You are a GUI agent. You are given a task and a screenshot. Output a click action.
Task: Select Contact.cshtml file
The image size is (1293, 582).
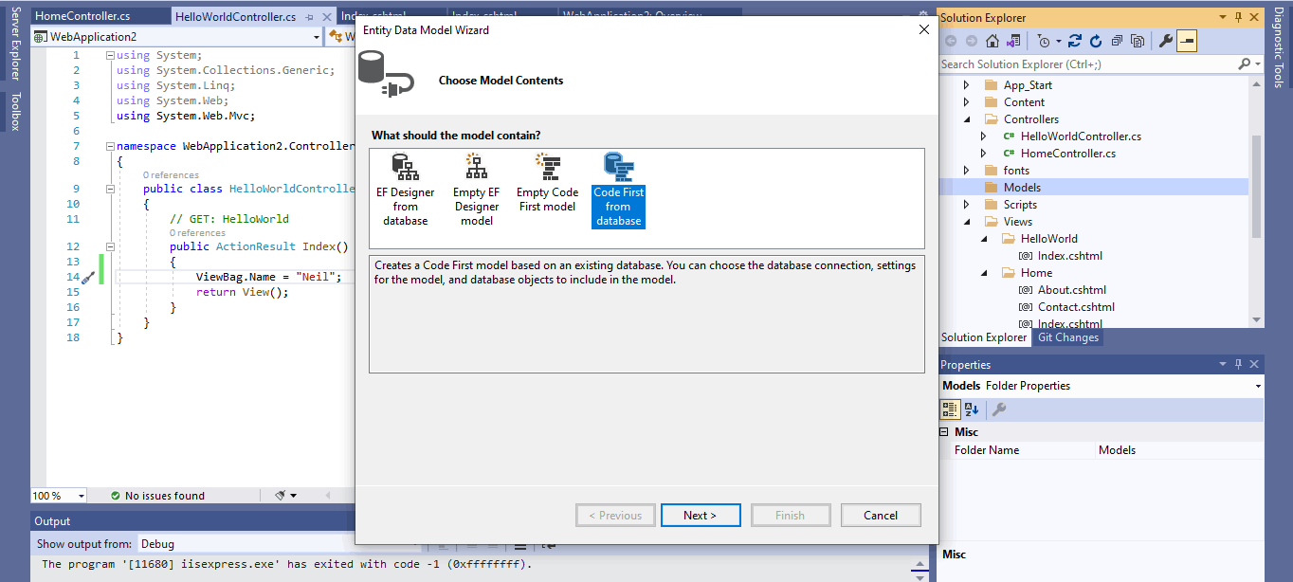(1075, 307)
